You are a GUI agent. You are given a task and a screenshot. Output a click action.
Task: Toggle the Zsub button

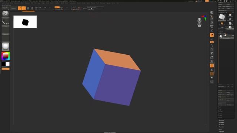point(61,7)
